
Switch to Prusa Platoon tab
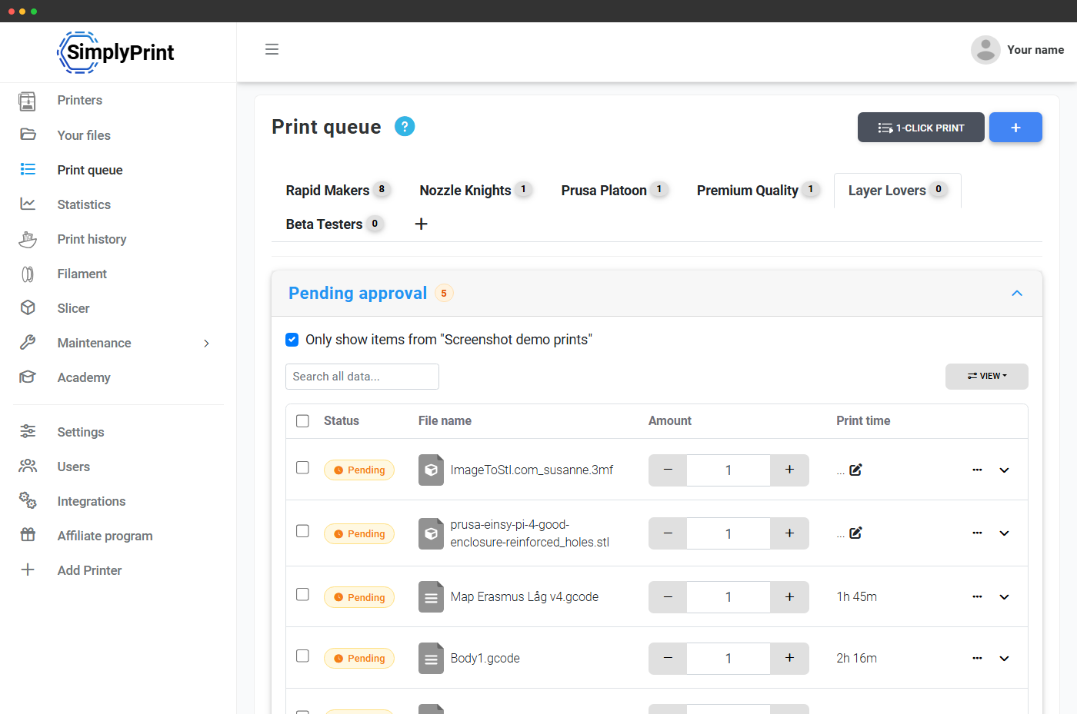click(614, 190)
